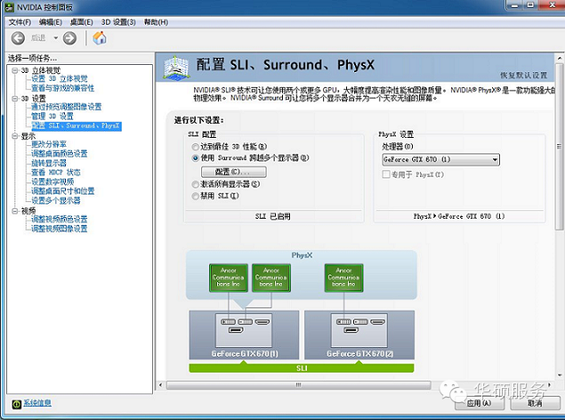Select 配置 SLI、Surround、PhysX tree item
Image resolution: width=565 pixels, height=420 pixels.
pyautogui.click(x=76, y=125)
